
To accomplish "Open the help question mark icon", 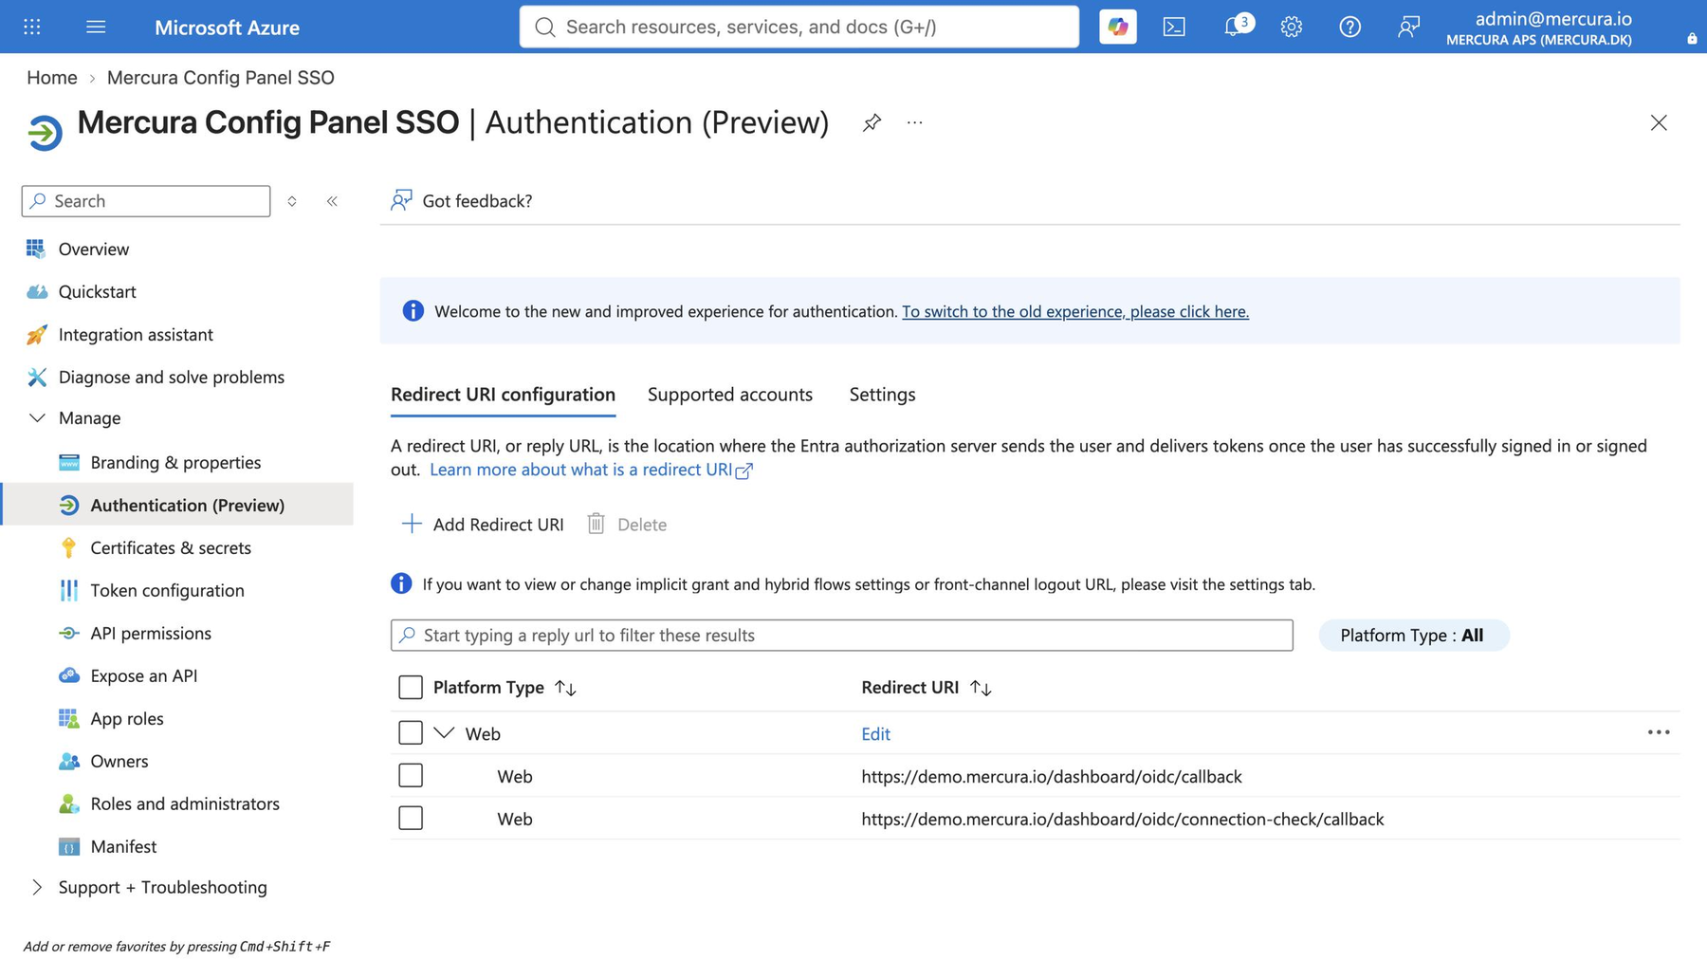I will [x=1349, y=27].
